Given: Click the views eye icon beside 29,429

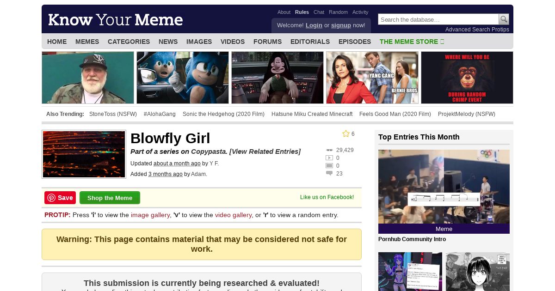Looking at the screenshot, I should 329,150.
